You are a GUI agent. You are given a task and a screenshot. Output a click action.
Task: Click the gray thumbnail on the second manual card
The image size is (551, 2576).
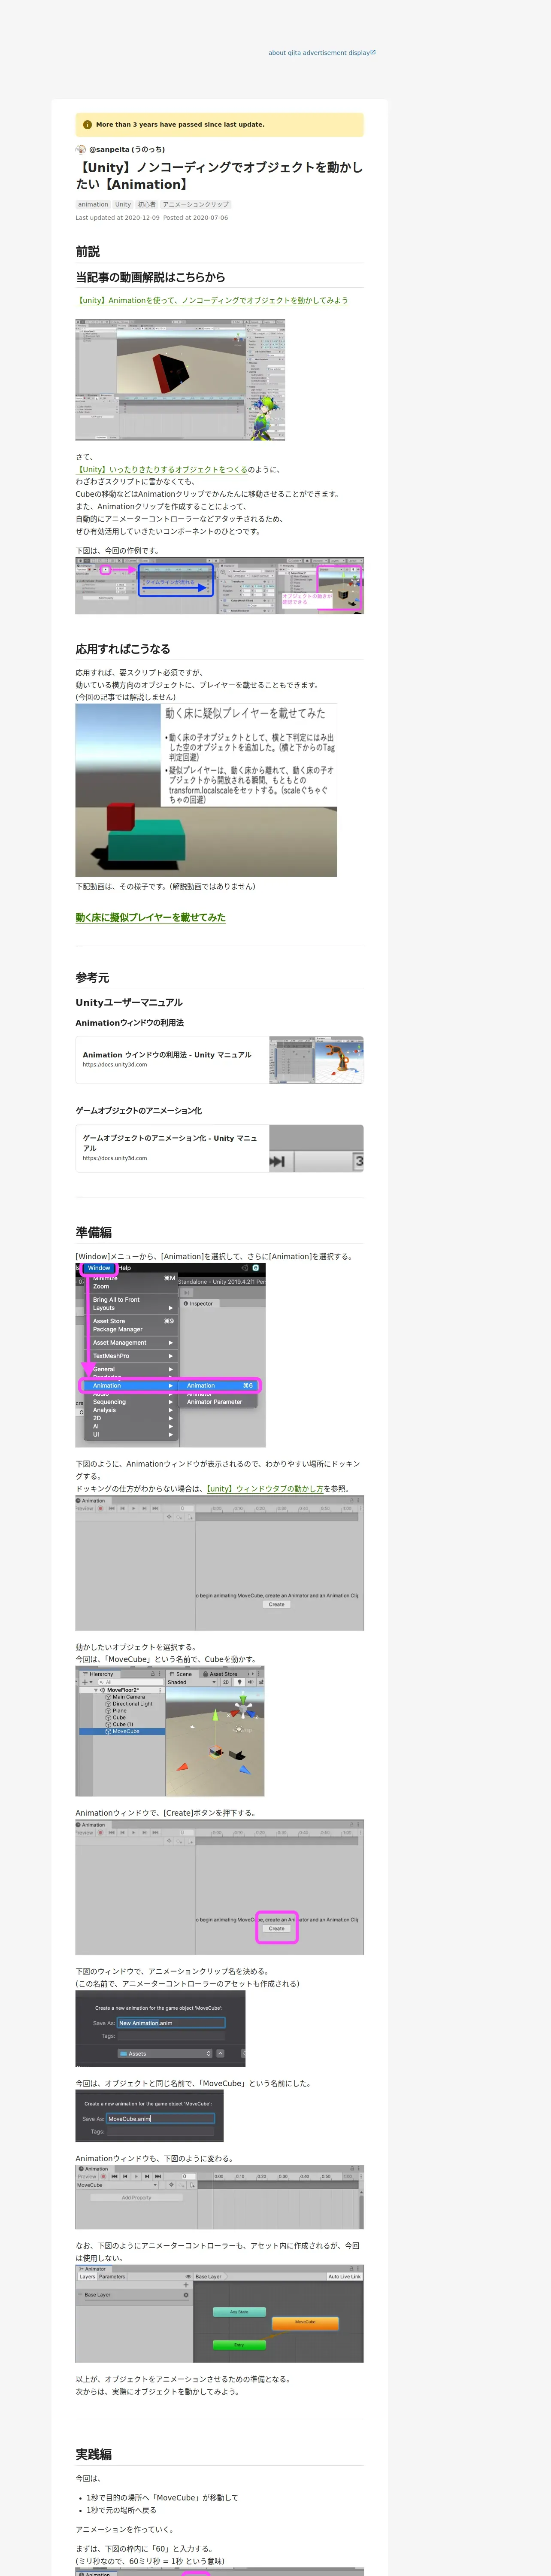click(316, 1148)
